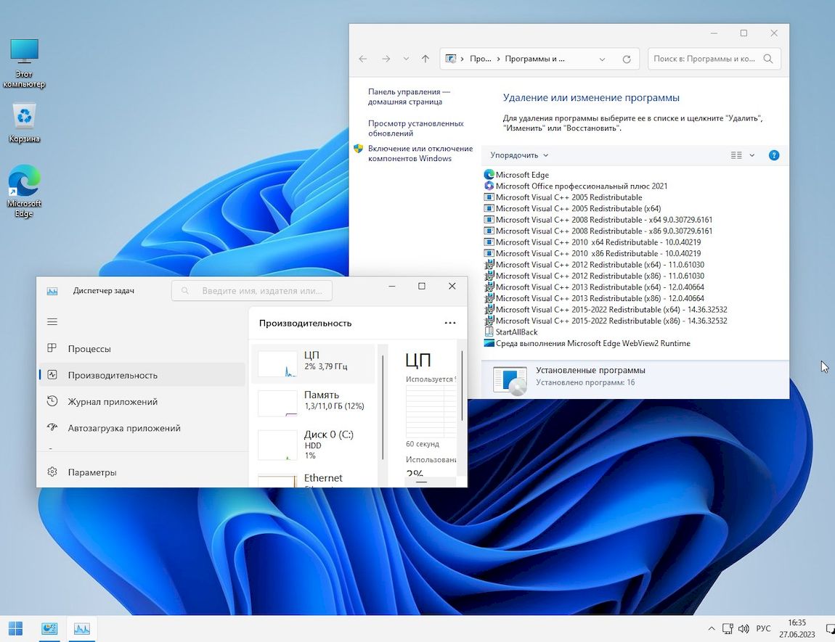Click the Про... breadcrumb in address bar
The height and width of the screenshot is (642, 835).
pos(481,59)
